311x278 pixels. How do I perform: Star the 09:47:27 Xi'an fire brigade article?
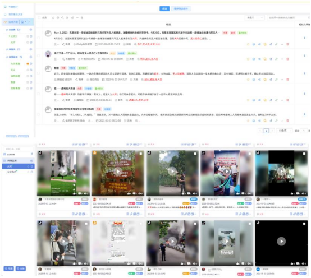[x=248, y=80]
